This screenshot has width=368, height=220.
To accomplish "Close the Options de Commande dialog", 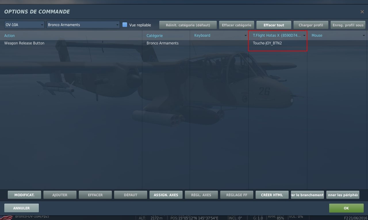I will coord(362,12).
